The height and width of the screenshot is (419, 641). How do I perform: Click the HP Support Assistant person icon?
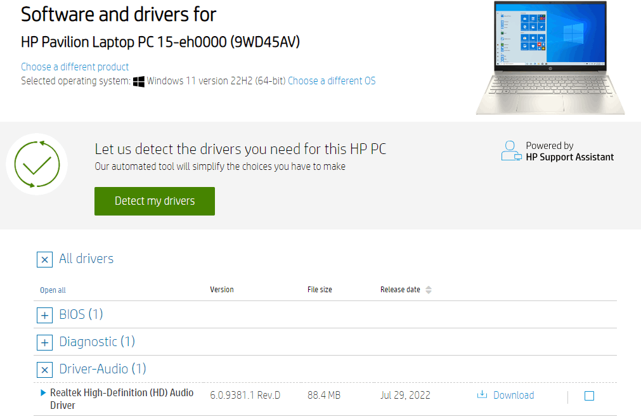coord(512,151)
